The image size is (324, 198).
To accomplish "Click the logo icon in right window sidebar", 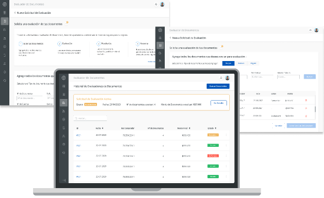I will 160,30.
